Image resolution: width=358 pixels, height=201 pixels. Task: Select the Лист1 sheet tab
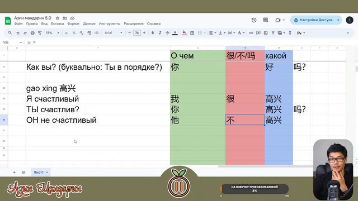pos(41,173)
